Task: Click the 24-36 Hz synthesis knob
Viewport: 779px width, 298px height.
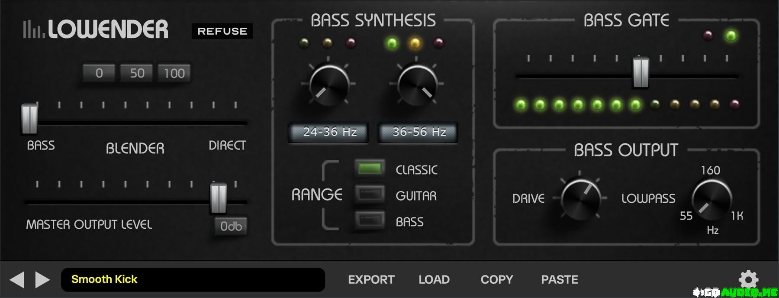Action: [329, 84]
